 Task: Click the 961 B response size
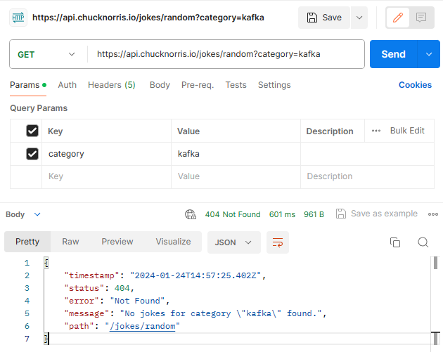point(314,214)
